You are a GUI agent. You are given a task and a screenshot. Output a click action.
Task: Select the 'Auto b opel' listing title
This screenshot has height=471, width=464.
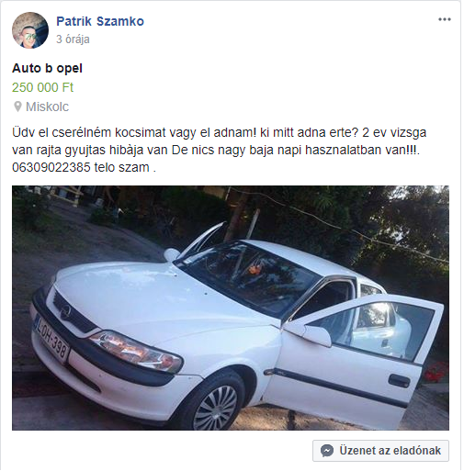click(47, 68)
